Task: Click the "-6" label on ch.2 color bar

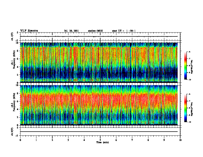Action: coord(189,94)
